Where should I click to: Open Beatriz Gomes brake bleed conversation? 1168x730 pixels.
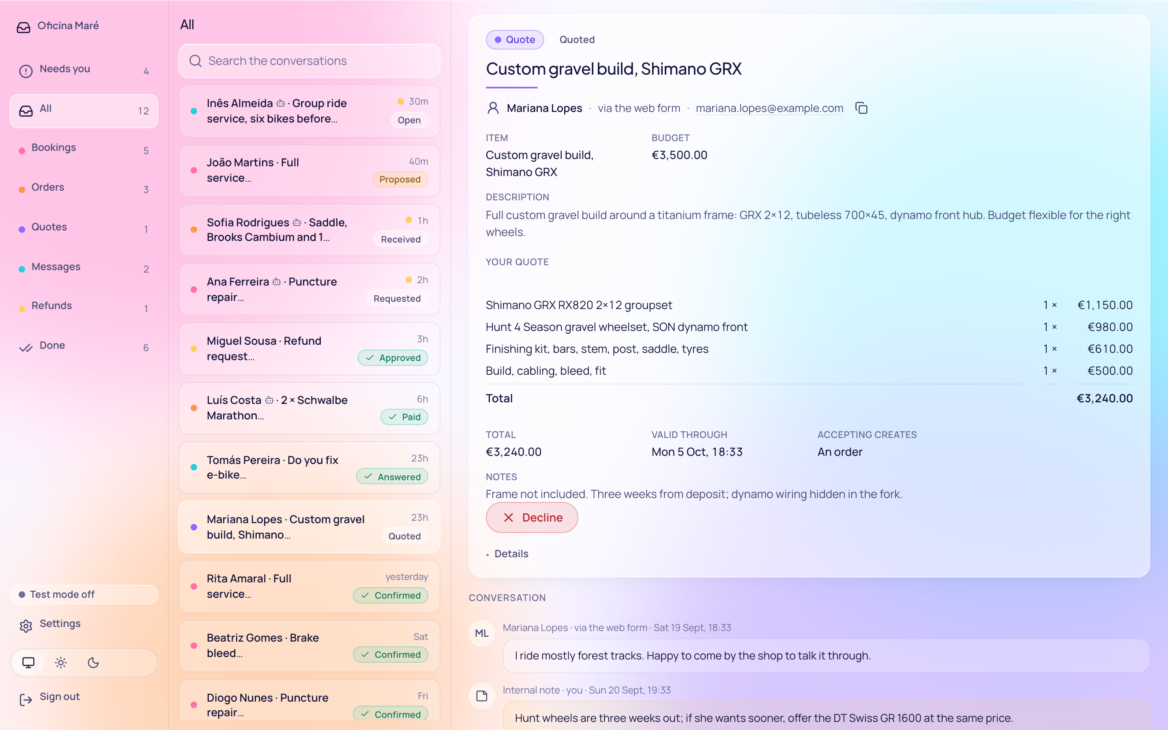(x=309, y=646)
